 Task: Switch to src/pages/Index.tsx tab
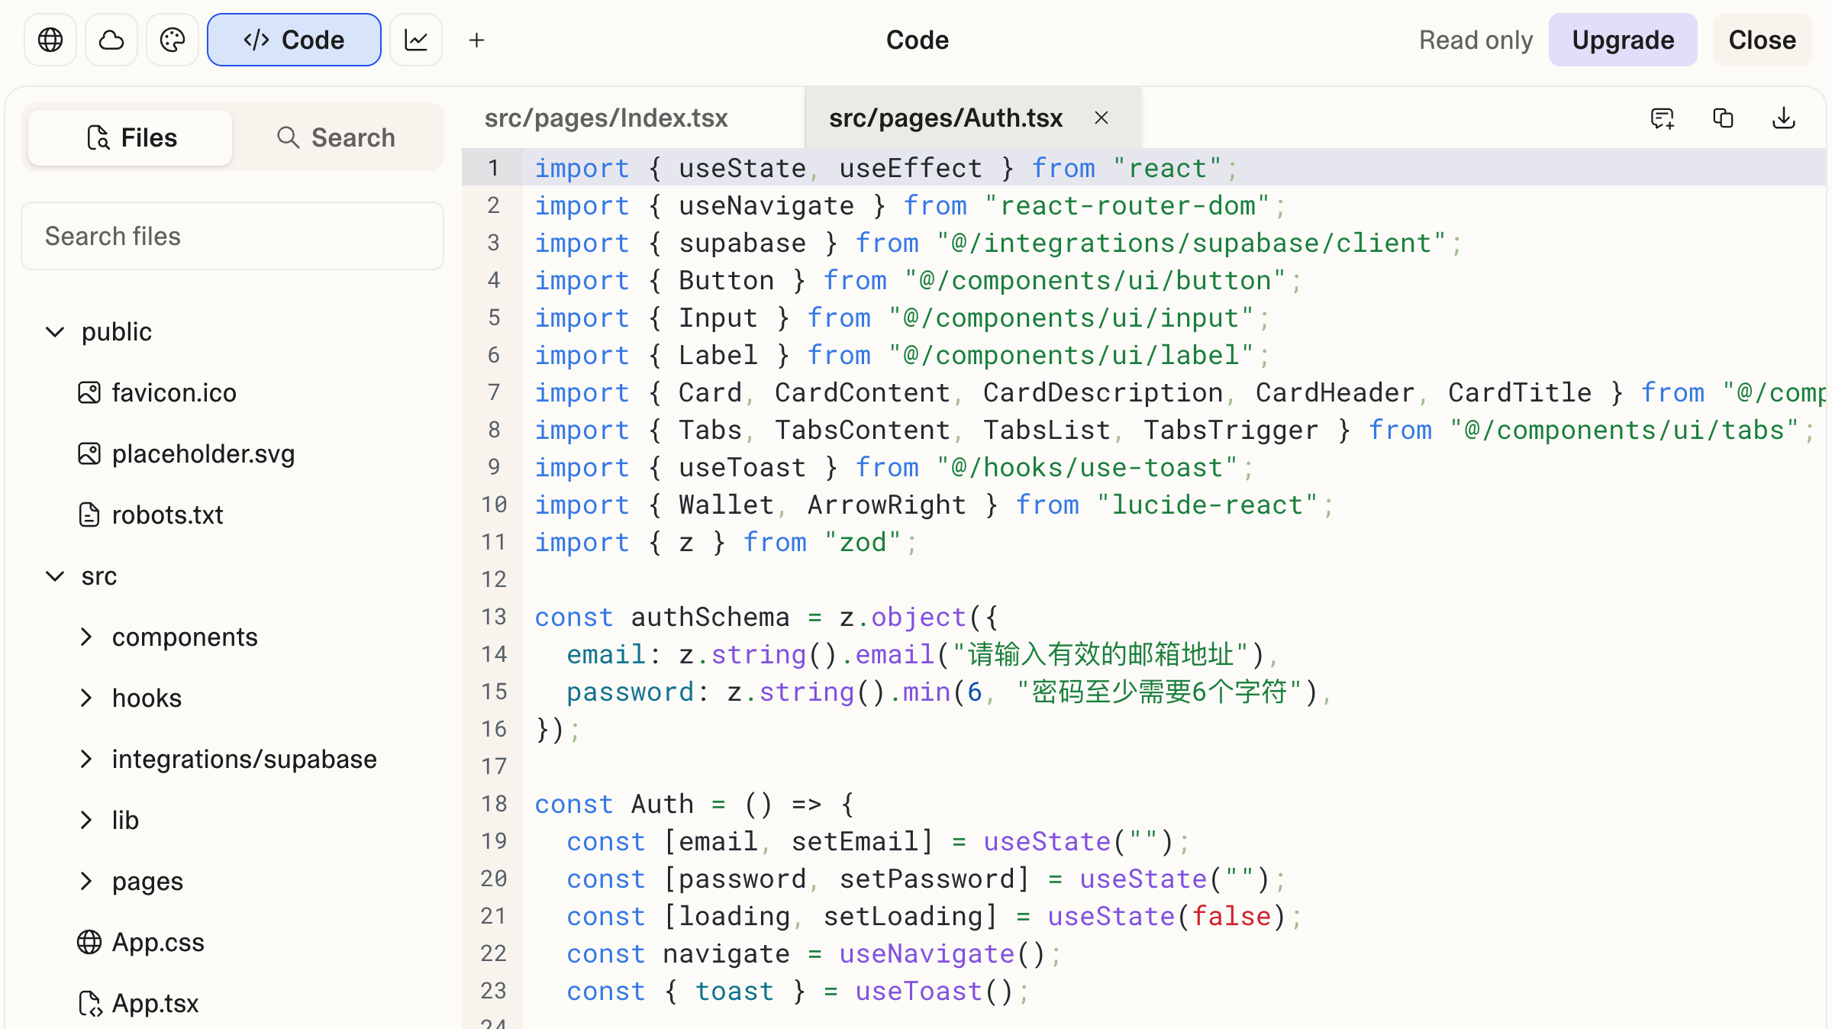point(606,118)
